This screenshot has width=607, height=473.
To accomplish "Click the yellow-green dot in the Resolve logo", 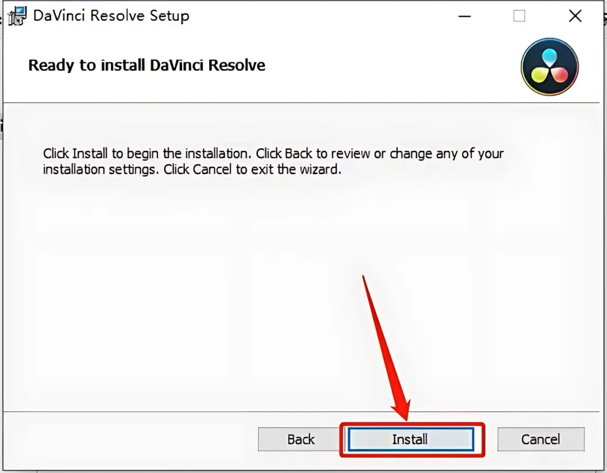I will click(x=540, y=74).
